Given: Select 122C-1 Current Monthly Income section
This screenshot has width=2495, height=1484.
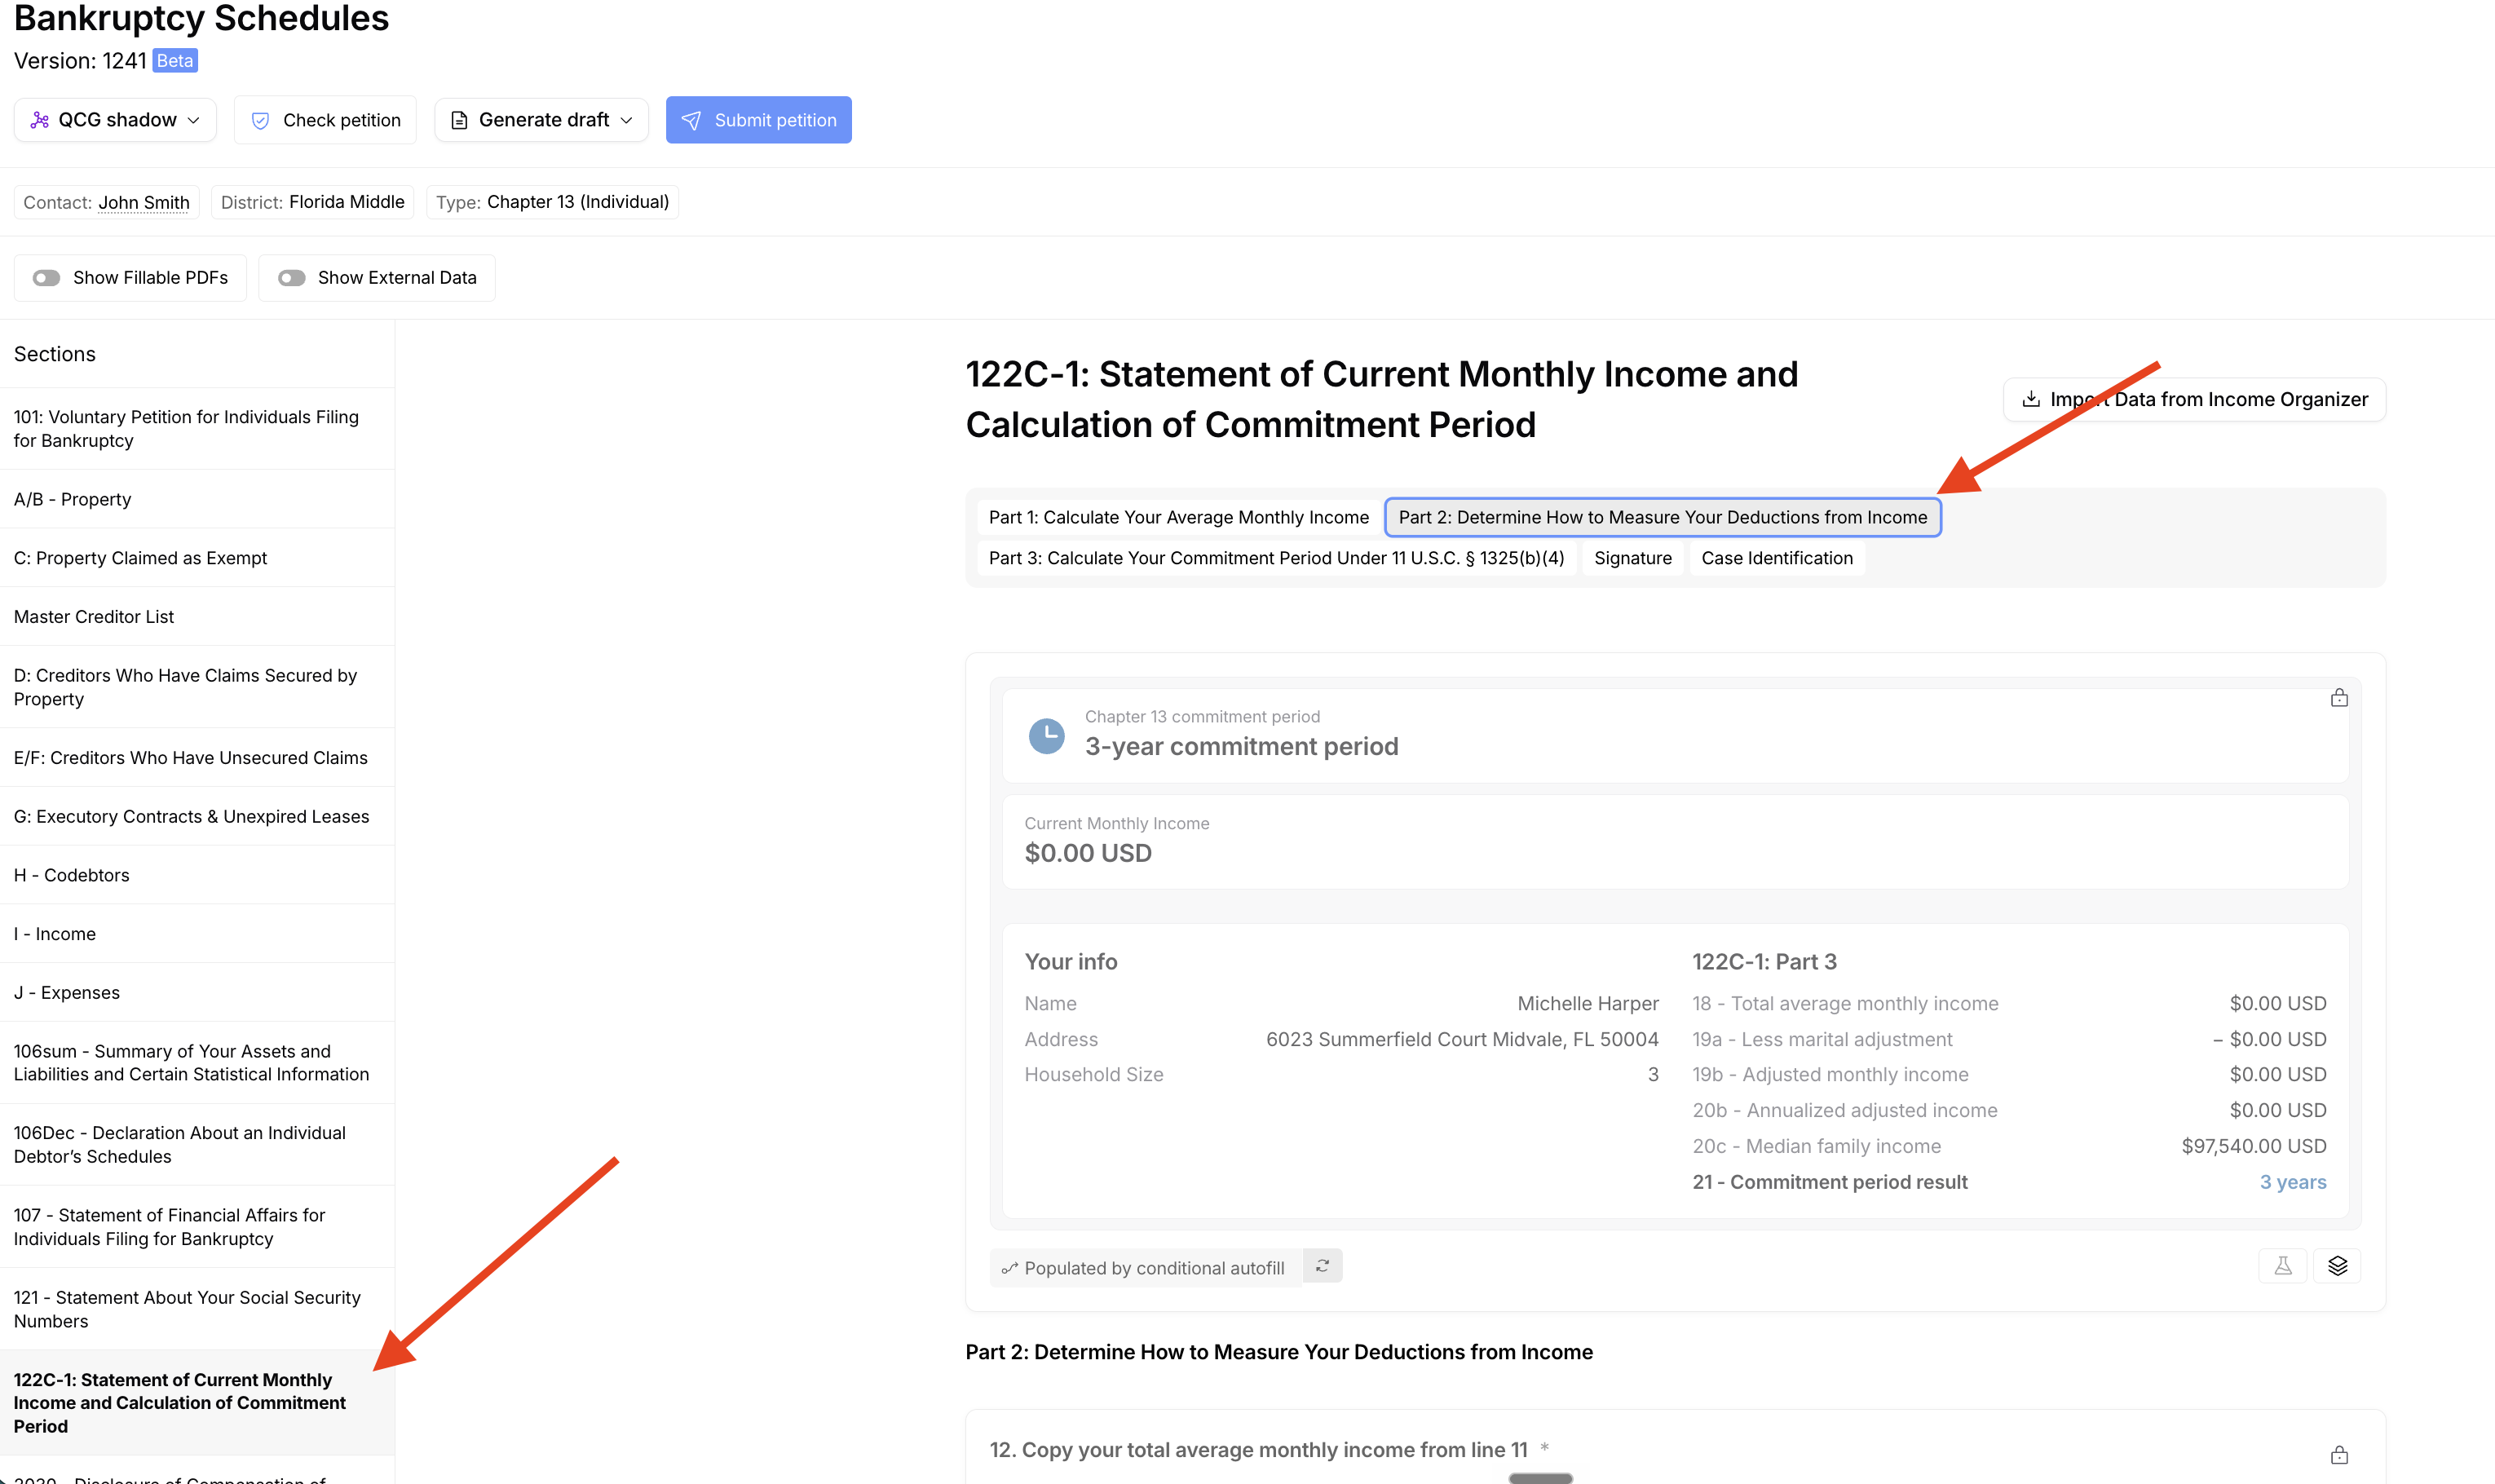Looking at the screenshot, I should (x=197, y=1403).
